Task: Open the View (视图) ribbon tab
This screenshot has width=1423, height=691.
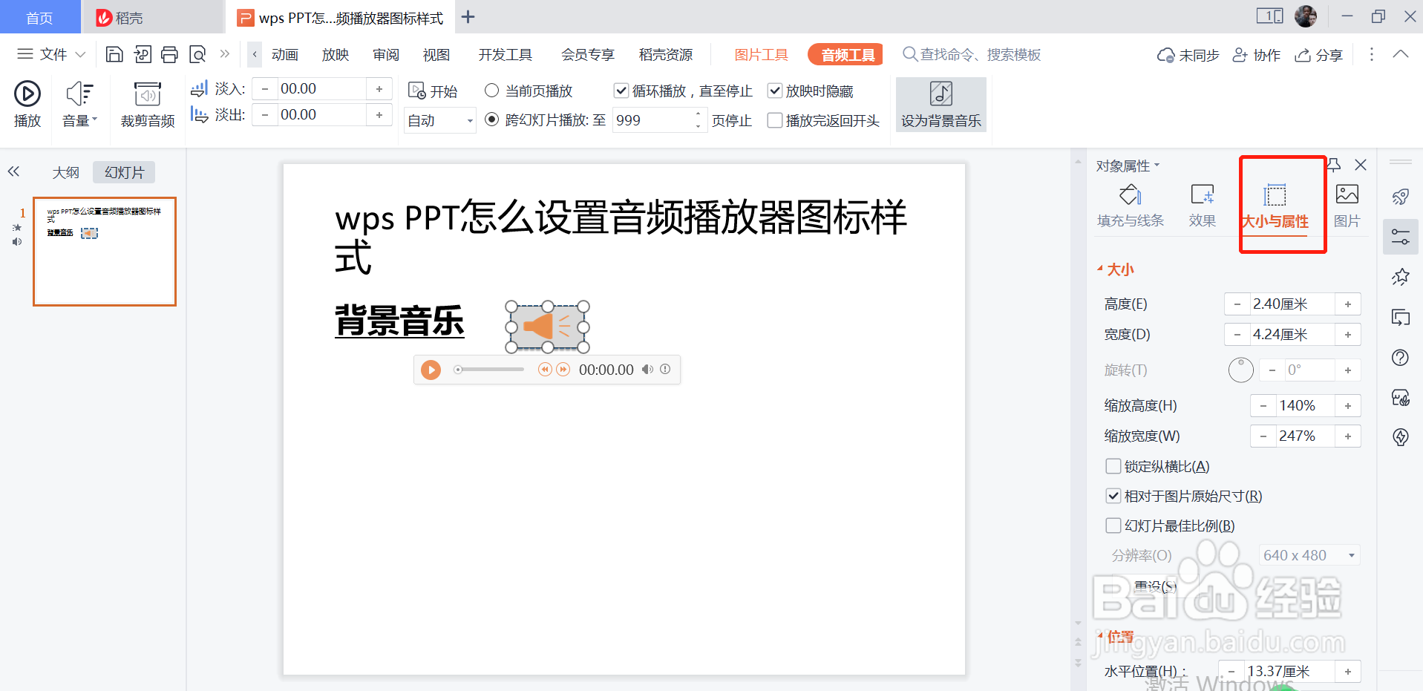Action: [x=436, y=55]
